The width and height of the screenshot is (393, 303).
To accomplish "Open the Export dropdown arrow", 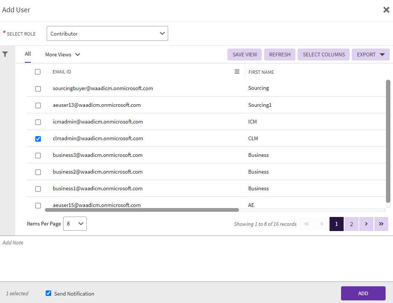I will tap(382, 55).
